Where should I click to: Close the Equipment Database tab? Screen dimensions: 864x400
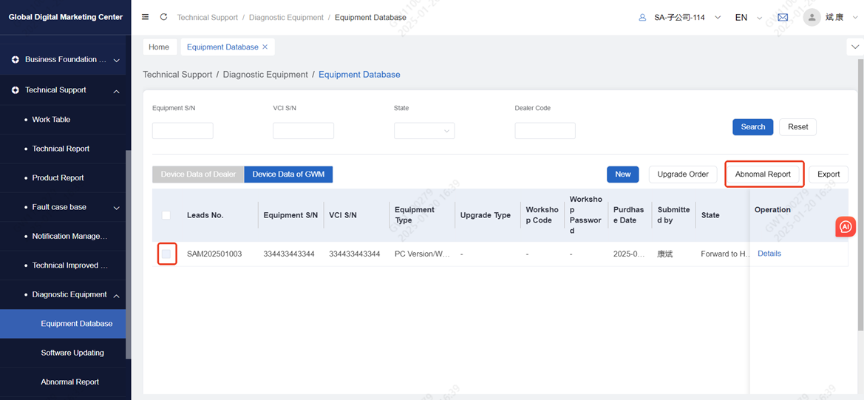[x=265, y=47]
